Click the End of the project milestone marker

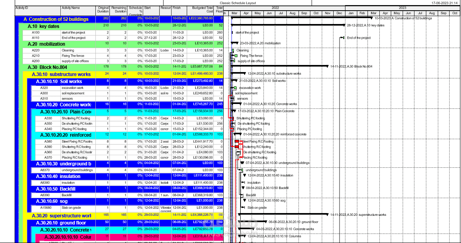[343, 37]
